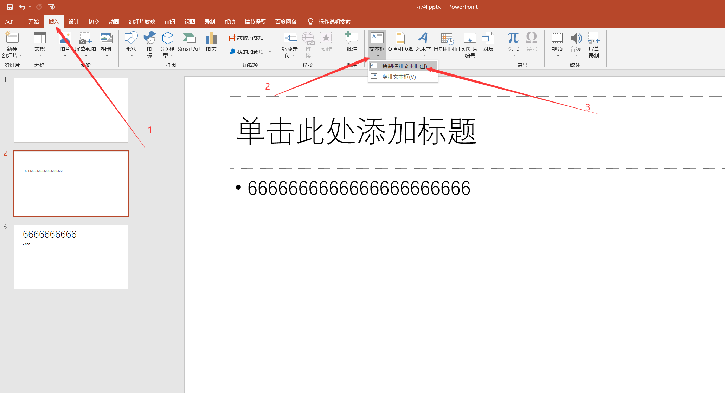The height and width of the screenshot is (393, 725).
Task: Click the search box 操作说明搜索
Action: (x=334, y=22)
